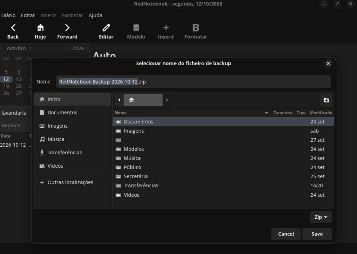
Task: Sort by the Tamanho column header
Action: 283,113
